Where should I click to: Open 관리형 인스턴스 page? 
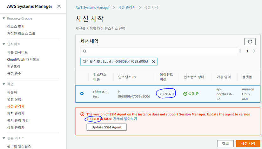coord(19,146)
